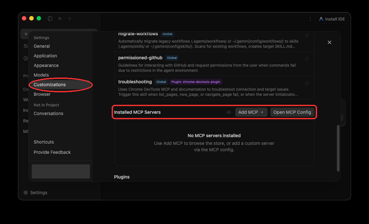This screenshot has height=224, width=369.
Task: Close the settings dialog with X
Action: (x=330, y=42)
